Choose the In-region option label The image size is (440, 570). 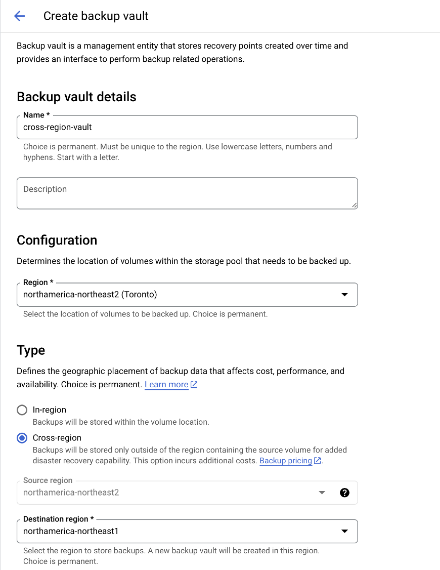[x=50, y=410]
